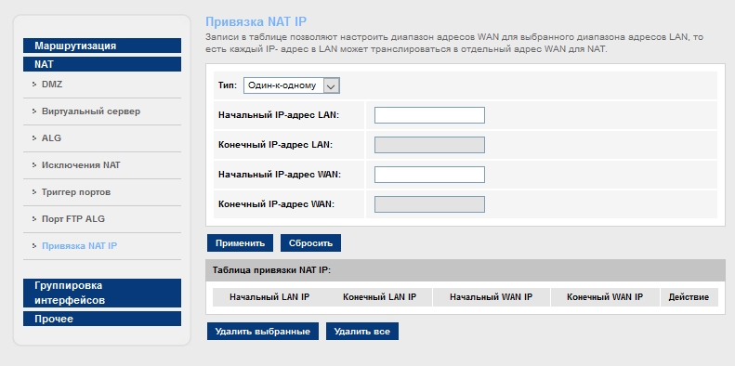Click the Привязка NAT IP page heading
This screenshot has height=366, width=735.
tap(256, 21)
